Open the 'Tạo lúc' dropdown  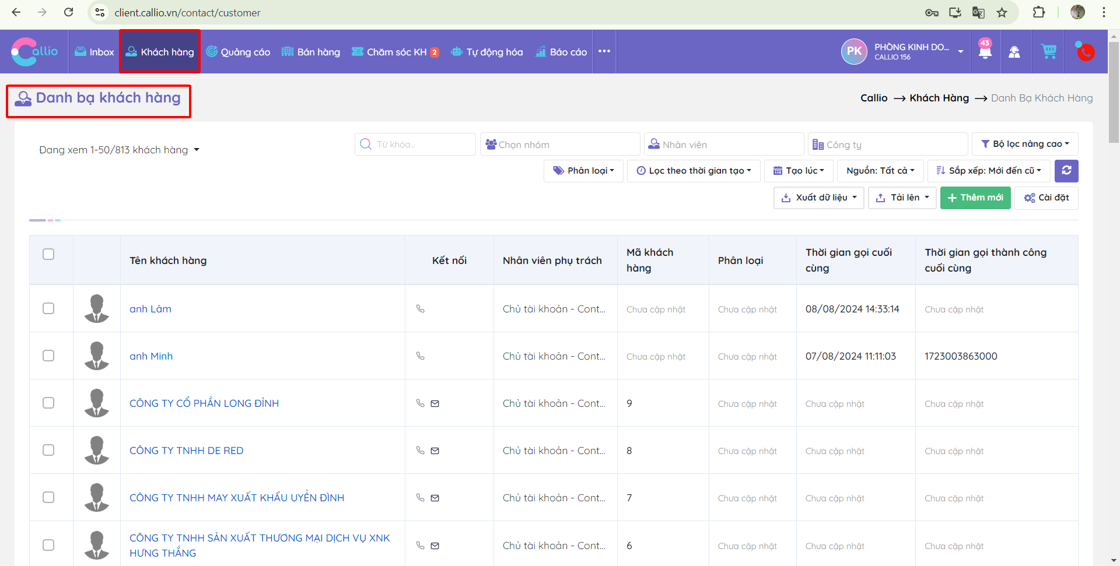click(799, 171)
